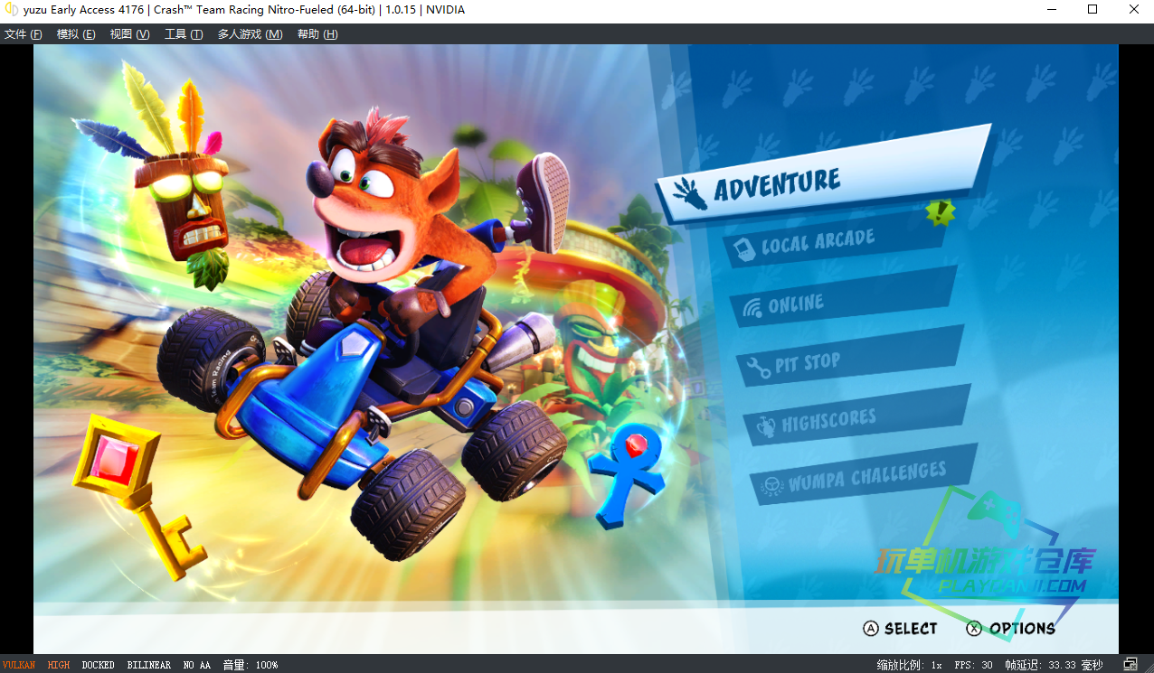The width and height of the screenshot is (1154, 673).
Task: Open the 模拟(E) menu
Action: pos(76,34)
